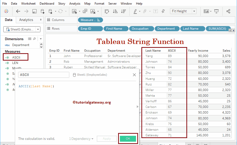
Task: Click the Show Mark Labels icon
Action: [155, 11]
